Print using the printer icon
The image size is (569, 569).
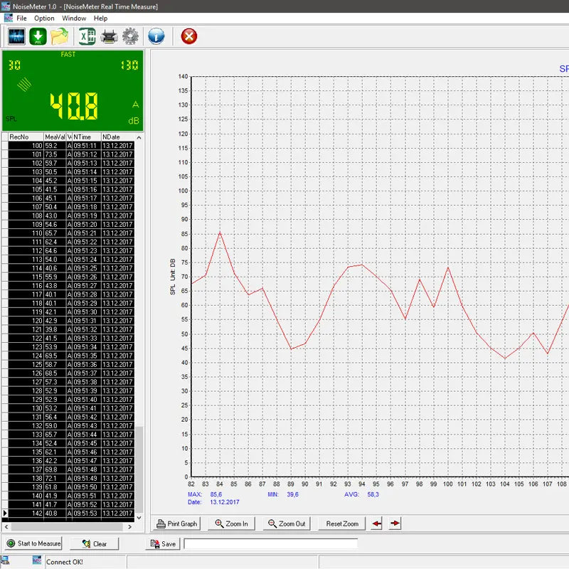[109, 36]
